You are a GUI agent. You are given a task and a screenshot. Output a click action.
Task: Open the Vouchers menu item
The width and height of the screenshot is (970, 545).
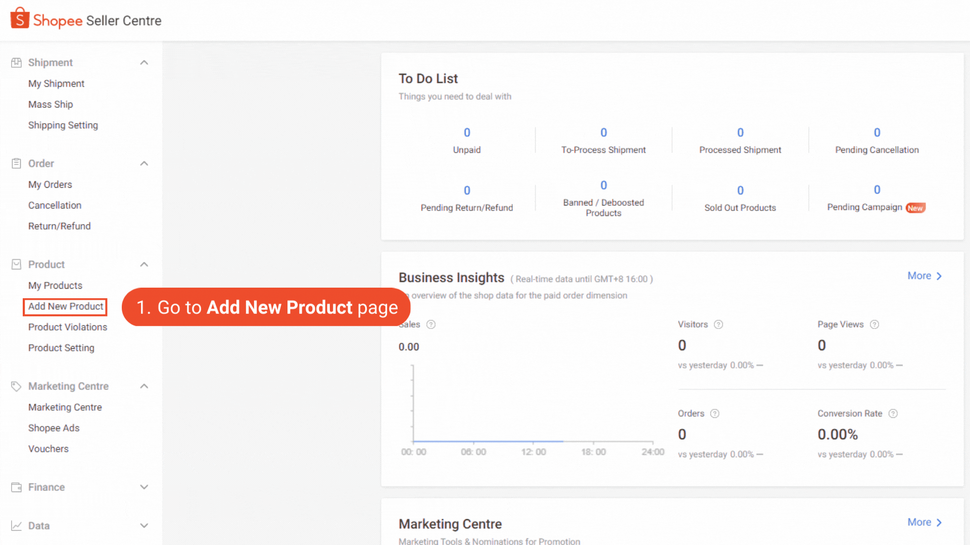tap(48, 449)
